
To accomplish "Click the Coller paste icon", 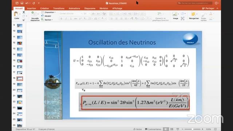I will 16,14.
